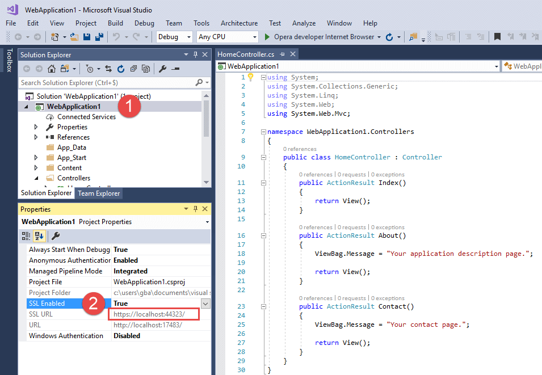Toggle pin on the Solution Explorer panel

pyautogui.click(x=196, y=54)
